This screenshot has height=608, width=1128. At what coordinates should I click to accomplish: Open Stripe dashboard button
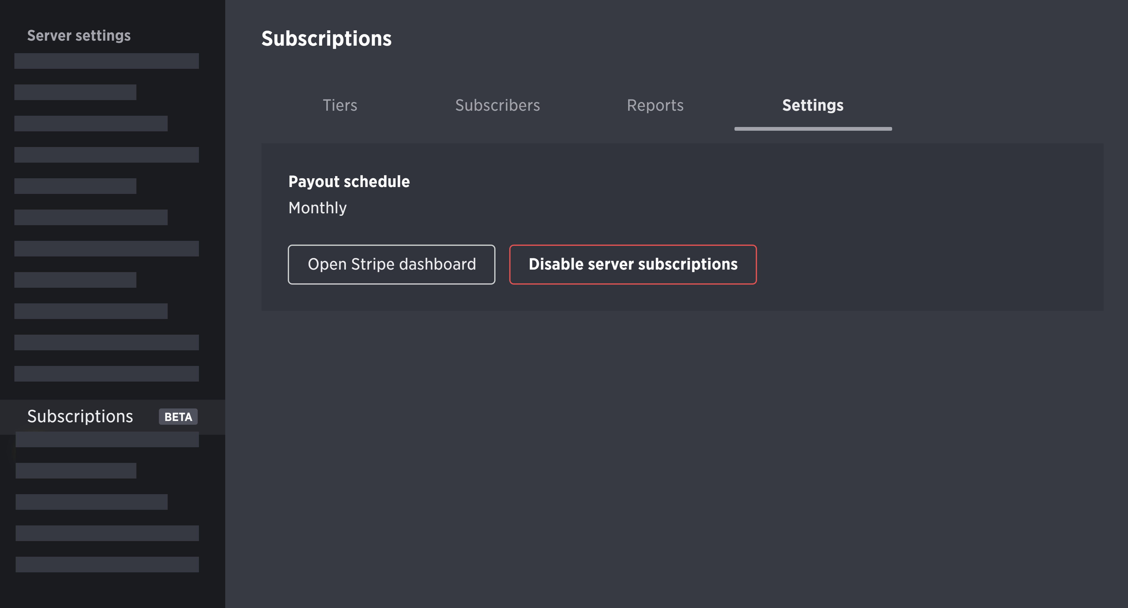[391, 264]
